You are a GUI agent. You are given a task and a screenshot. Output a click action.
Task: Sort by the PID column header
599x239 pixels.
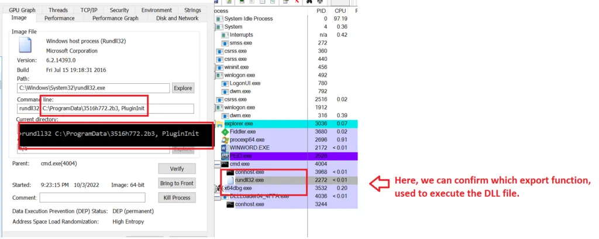[x=321, y=11]
